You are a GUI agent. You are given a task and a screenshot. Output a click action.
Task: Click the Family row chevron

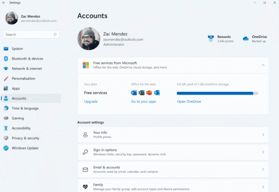tap(263, 187)
